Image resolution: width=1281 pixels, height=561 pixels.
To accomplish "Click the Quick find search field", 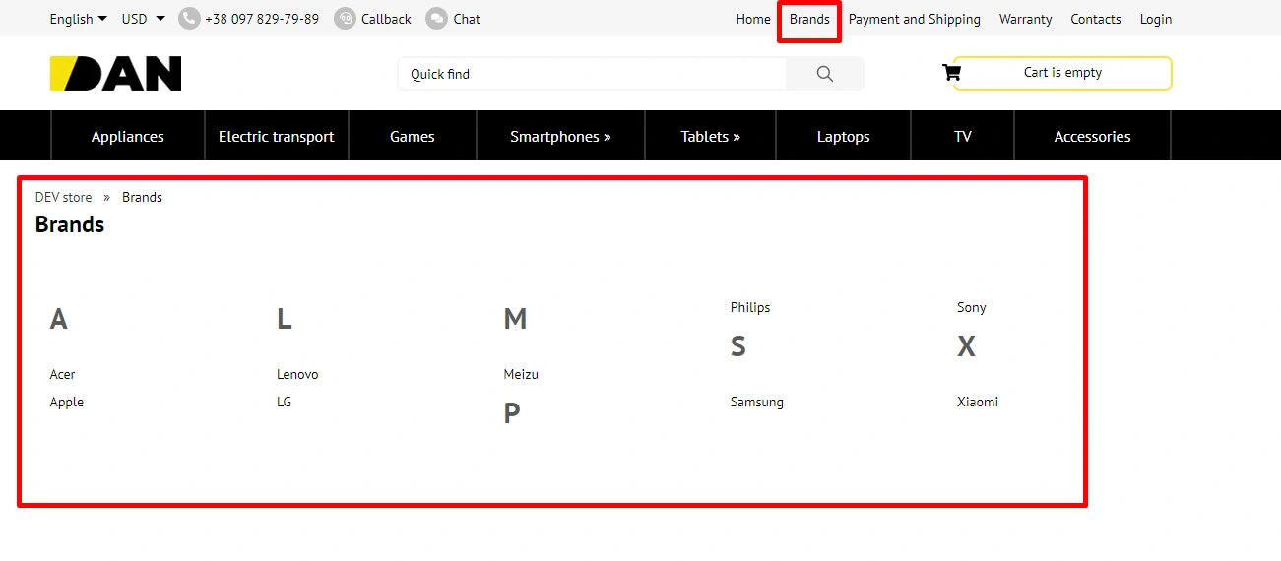I will point(591,74).
